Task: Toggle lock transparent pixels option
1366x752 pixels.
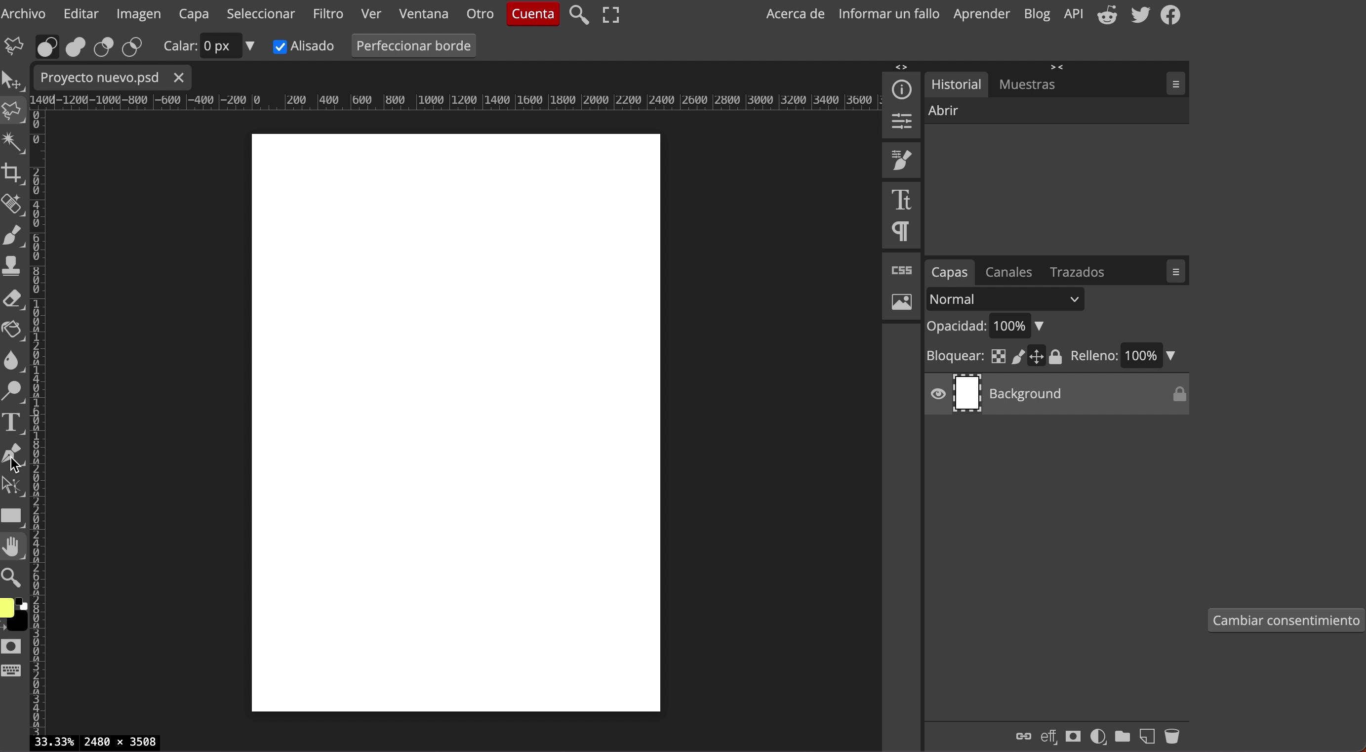Action: click(x=998, y=356)
